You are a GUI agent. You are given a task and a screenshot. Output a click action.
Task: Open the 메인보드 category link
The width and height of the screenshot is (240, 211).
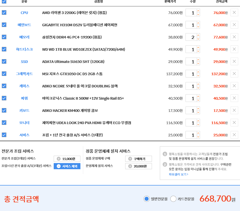coord(24,25)
